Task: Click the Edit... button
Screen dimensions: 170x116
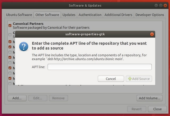Action: pos(38,98)
